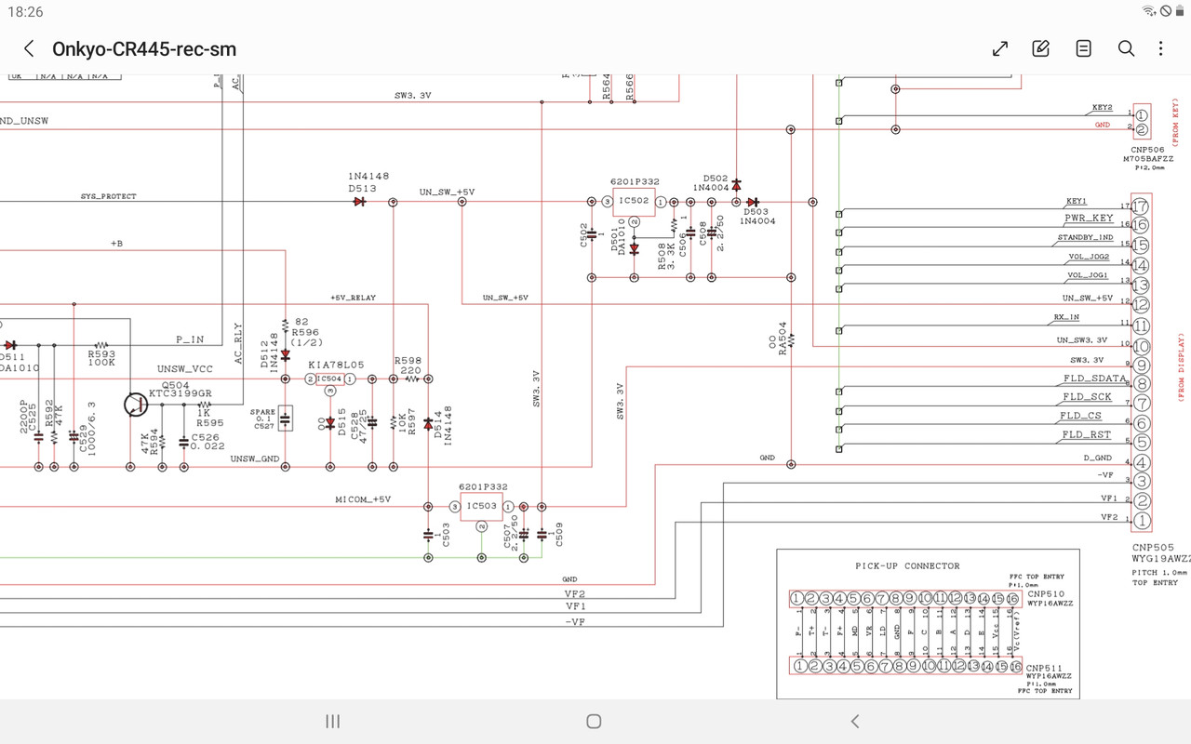The height and width of the screenshot is (744, 1191).
Task: Select the document title Onkyo-CR445-rec-sm
Action: tap(144, 49)
